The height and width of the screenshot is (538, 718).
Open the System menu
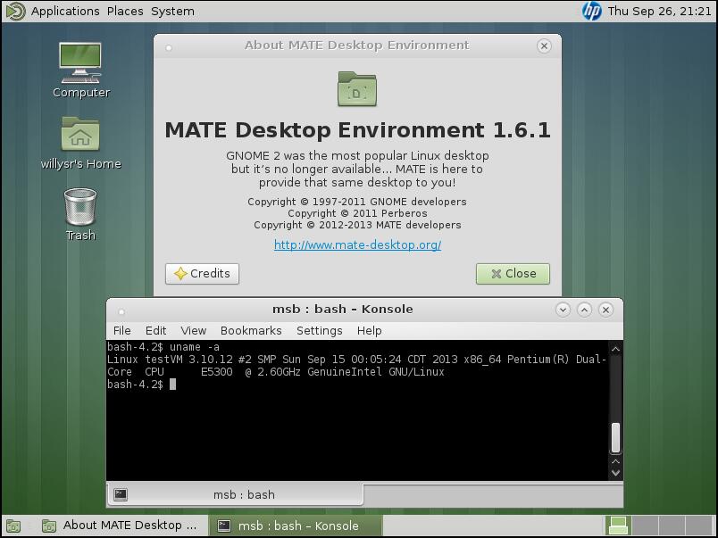[x=172, y=11]
